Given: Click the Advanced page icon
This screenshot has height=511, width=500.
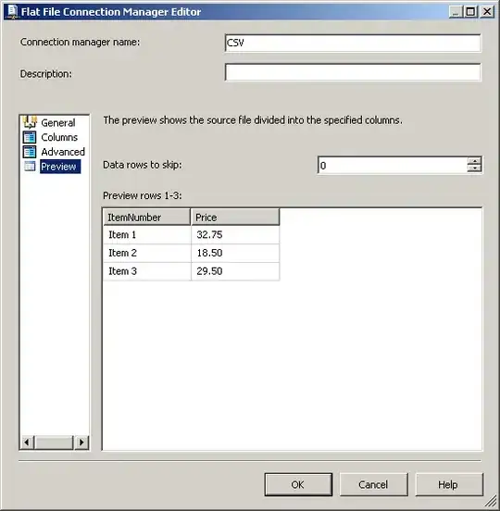Looking at the screenshot, I should click(30, 152).
